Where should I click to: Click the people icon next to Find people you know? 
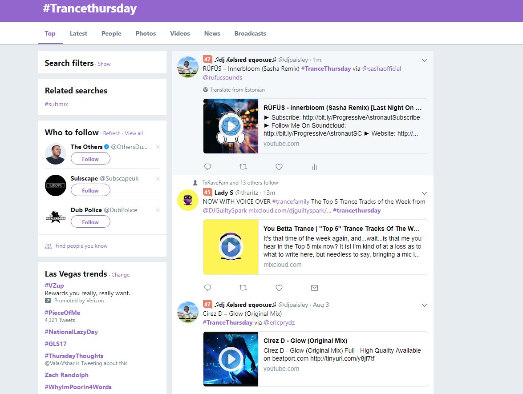49,246
